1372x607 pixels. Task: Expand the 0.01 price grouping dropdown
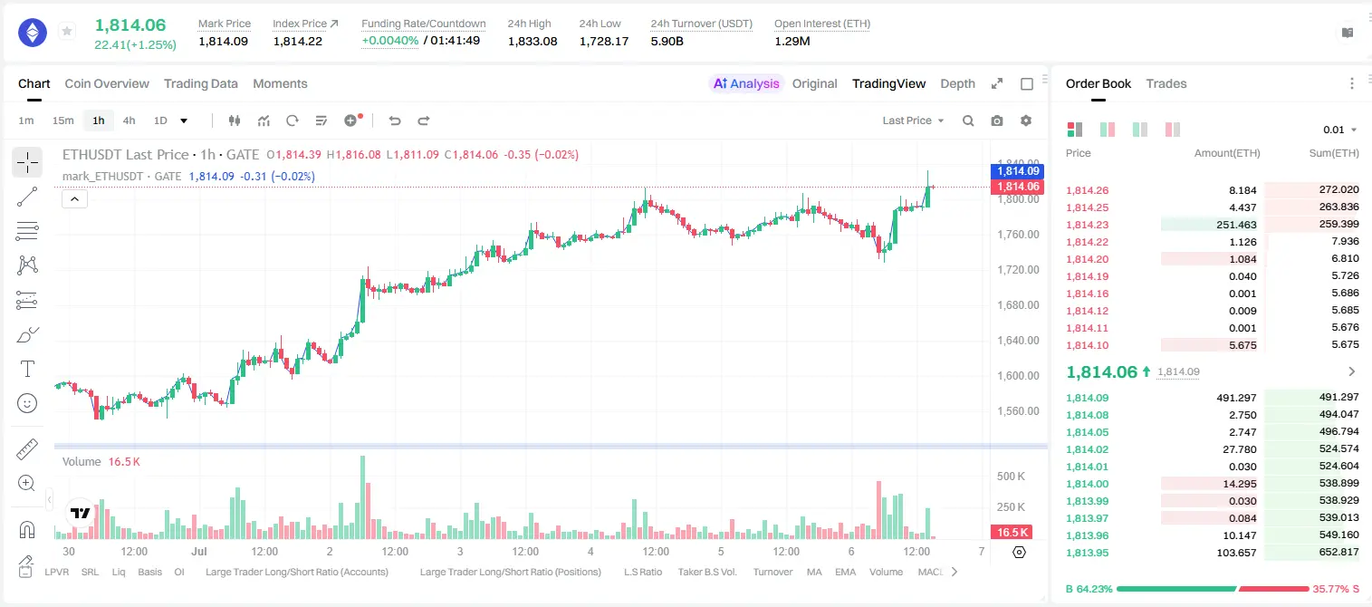(1340, 130)
